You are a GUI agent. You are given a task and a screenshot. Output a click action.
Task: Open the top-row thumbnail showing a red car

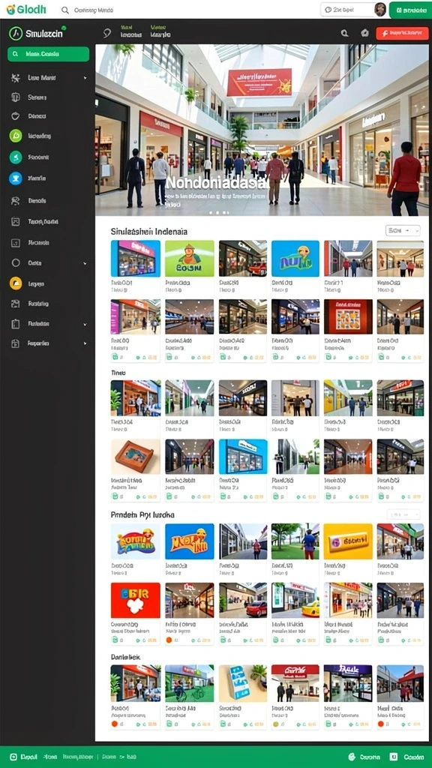(243, 259)
